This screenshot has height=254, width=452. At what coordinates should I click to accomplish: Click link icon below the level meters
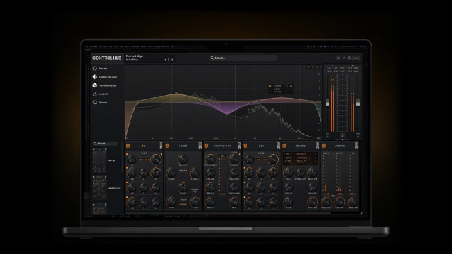click(x=342, y=135)
